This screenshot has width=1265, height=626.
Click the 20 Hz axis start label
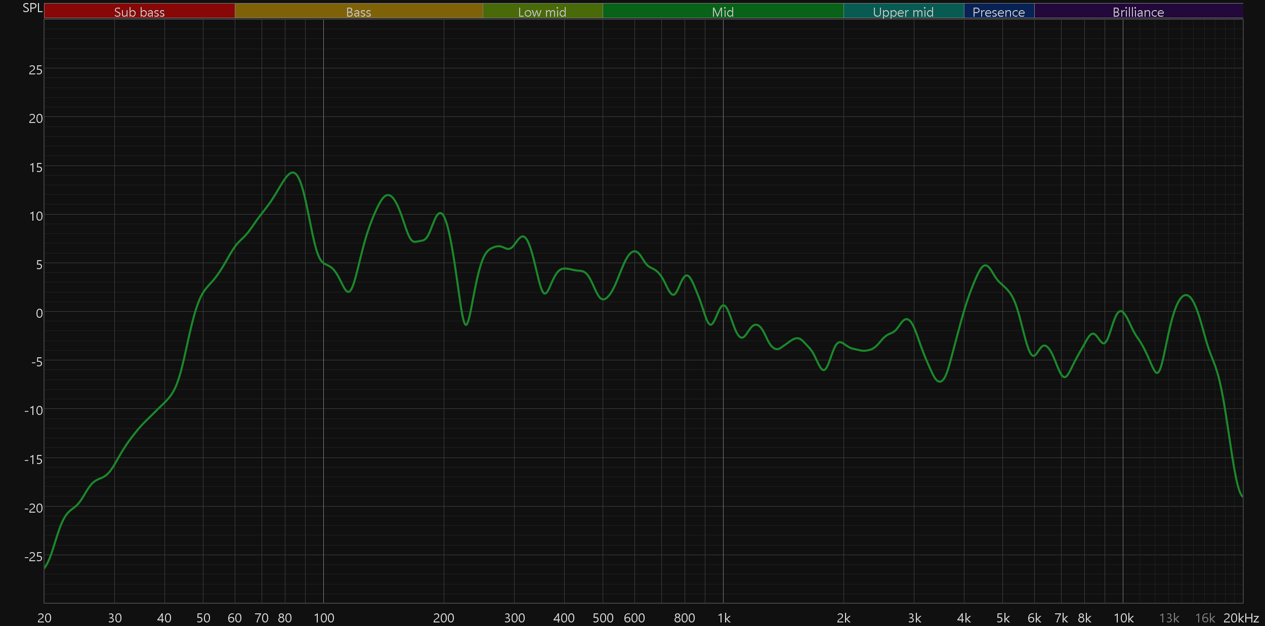click(x=45, y=618)
